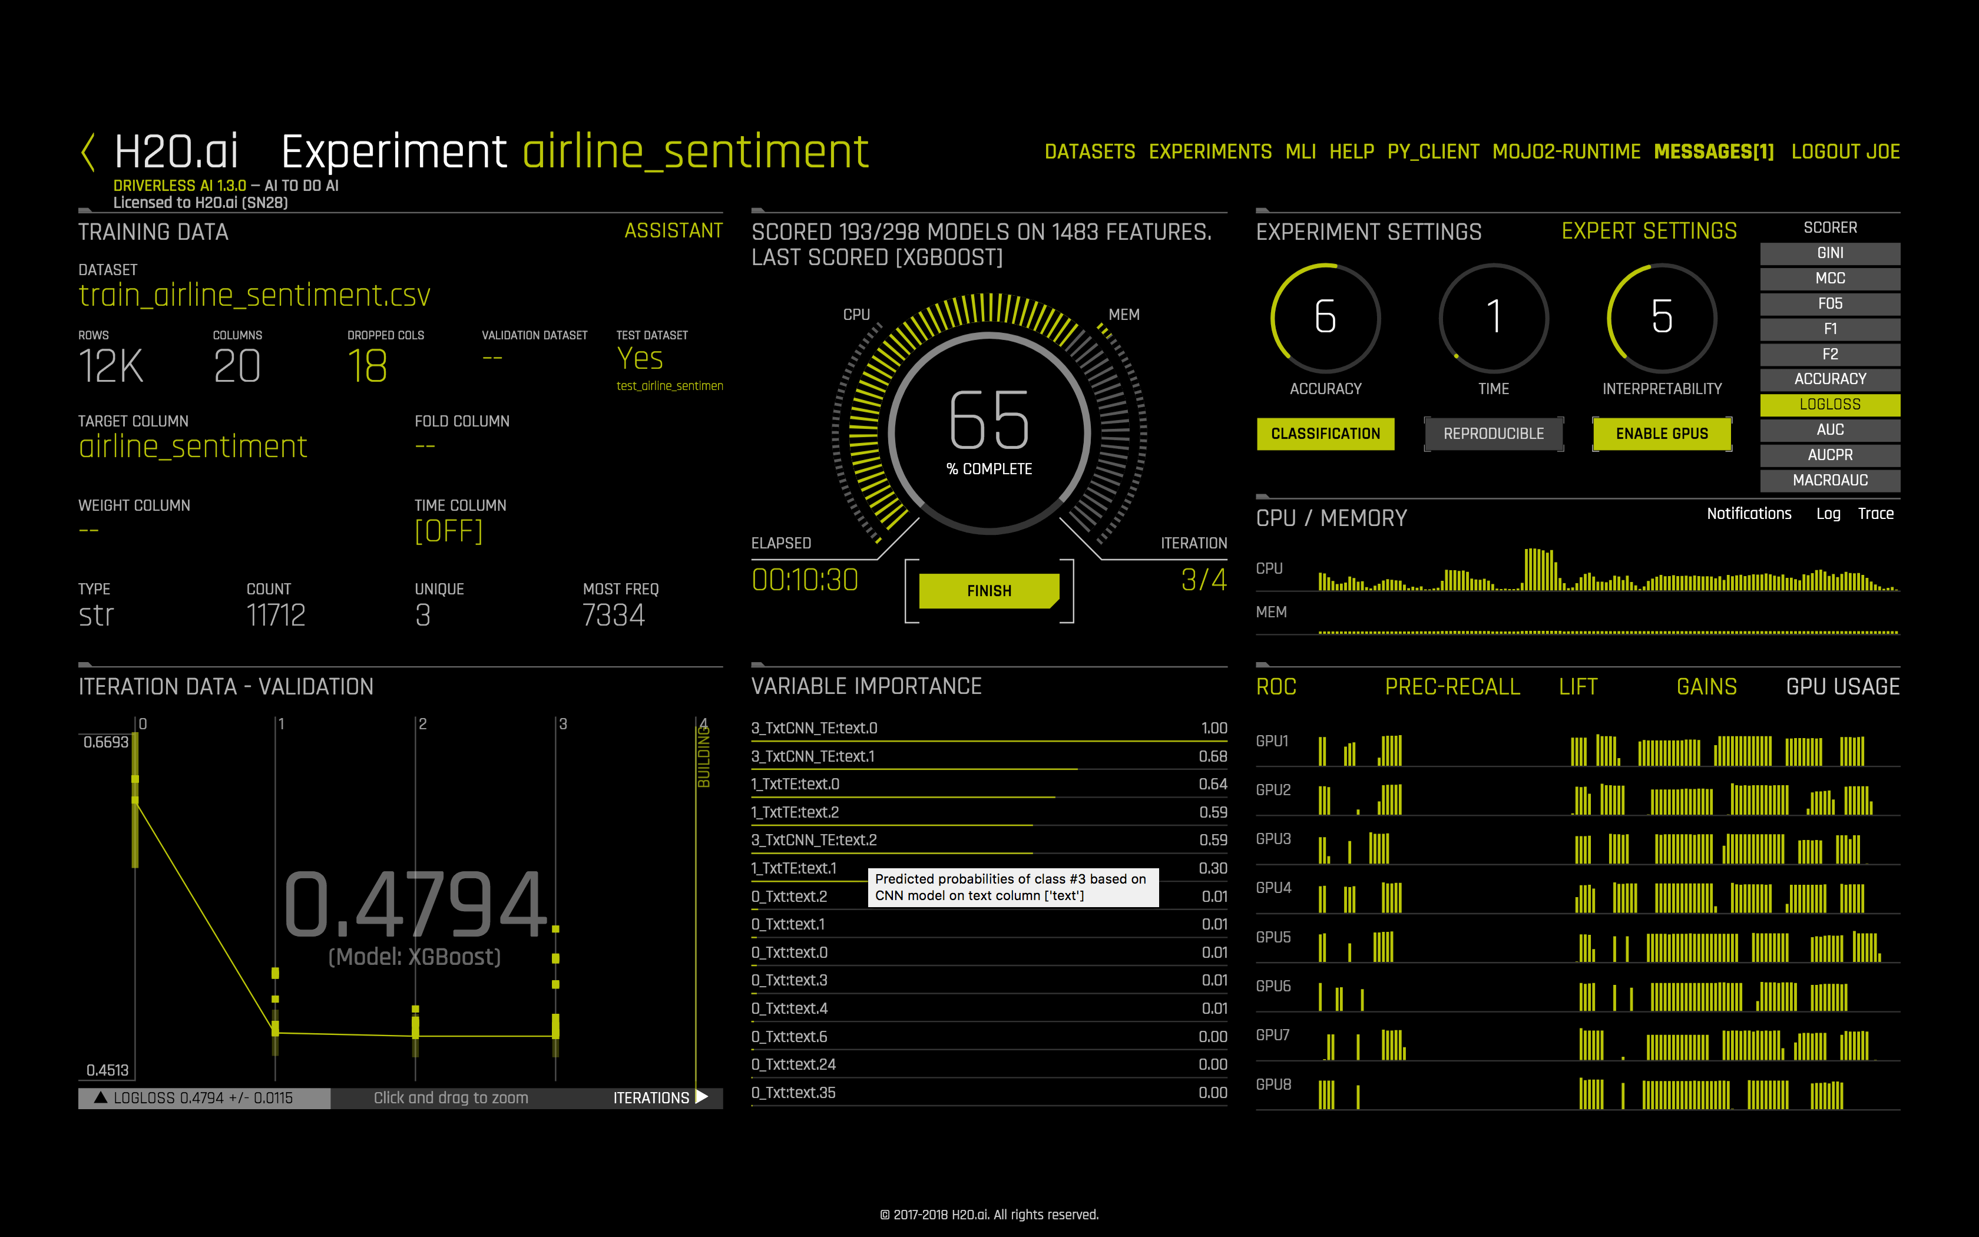Open the experiment Log

[1829, 514]
